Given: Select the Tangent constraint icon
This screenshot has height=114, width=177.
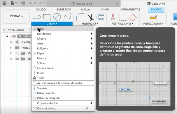Looking at the screenshot, I should click(x=133, y=17).
